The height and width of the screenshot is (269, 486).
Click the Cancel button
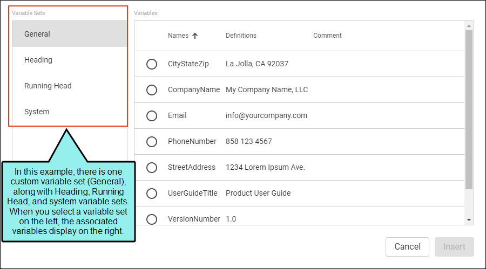(407, 247)
